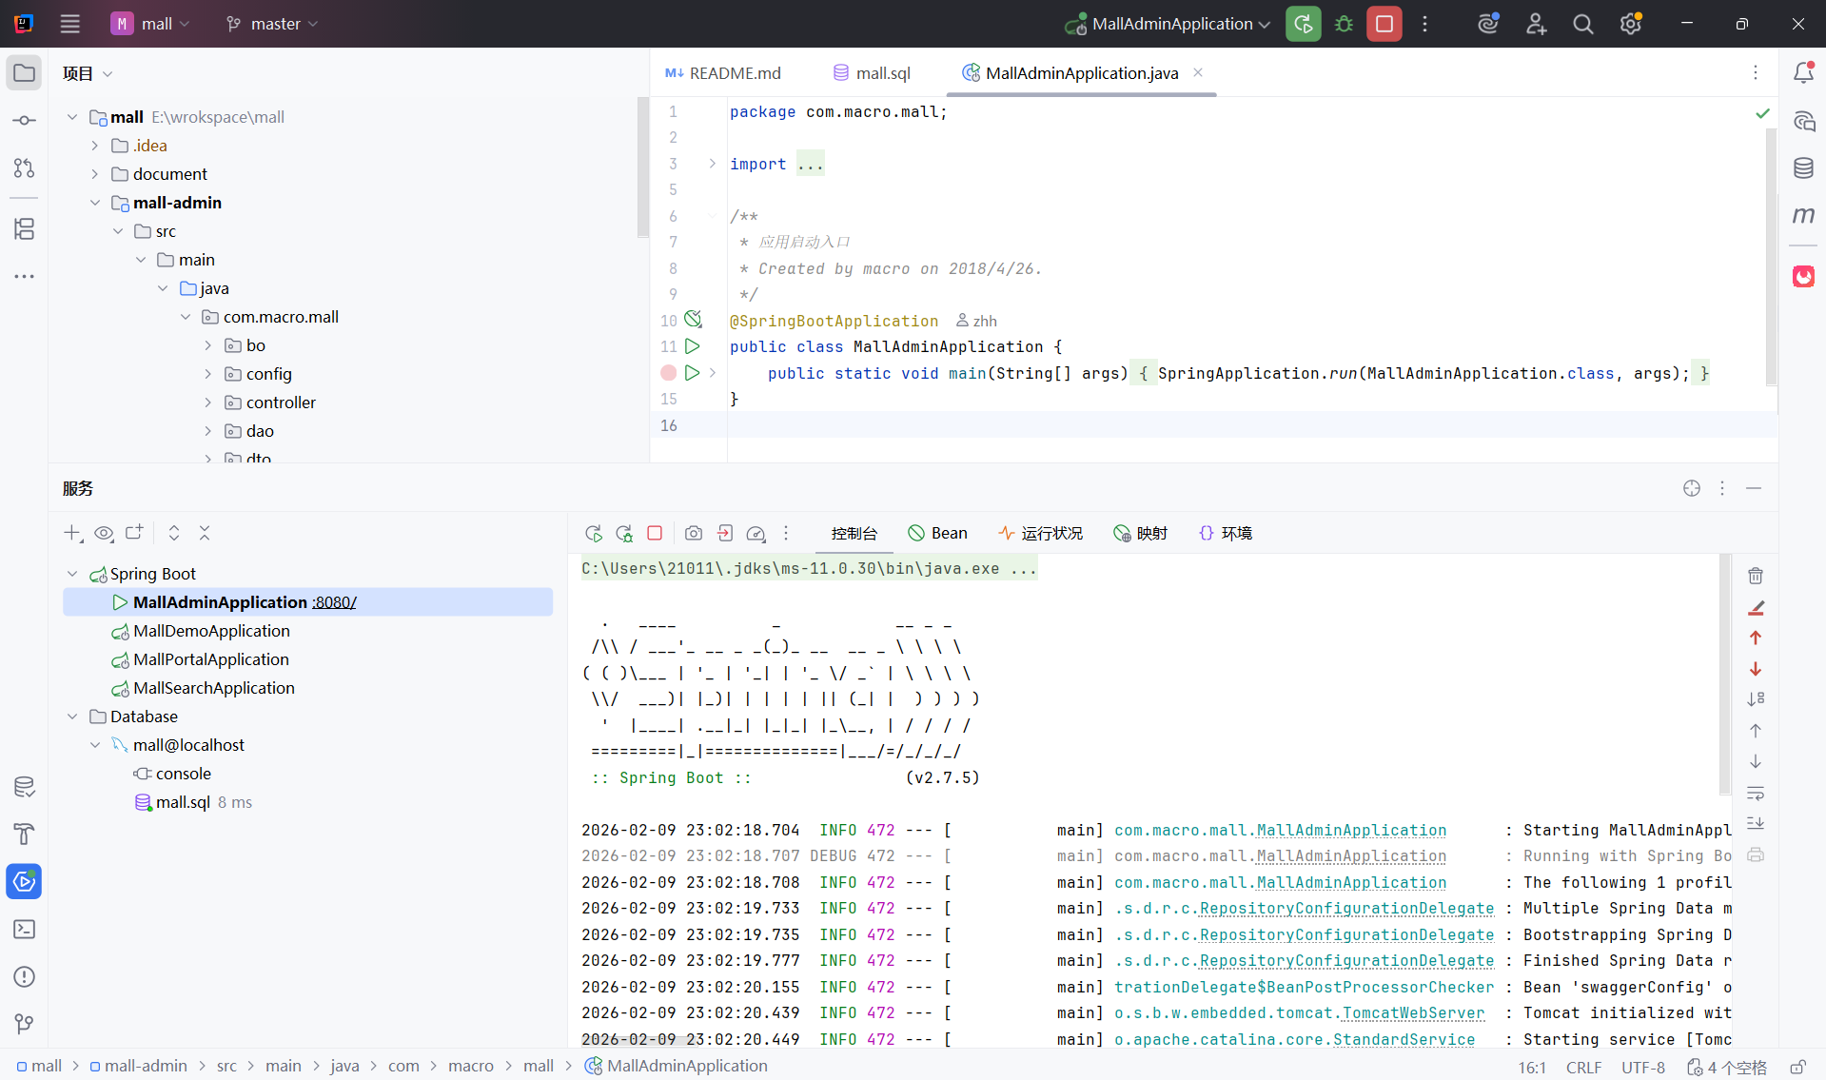Open the :8080/ link of MallAdminApplication
Image resolution: width=1826 pixels, height=1080 pixels.
(x=334, y=602)
